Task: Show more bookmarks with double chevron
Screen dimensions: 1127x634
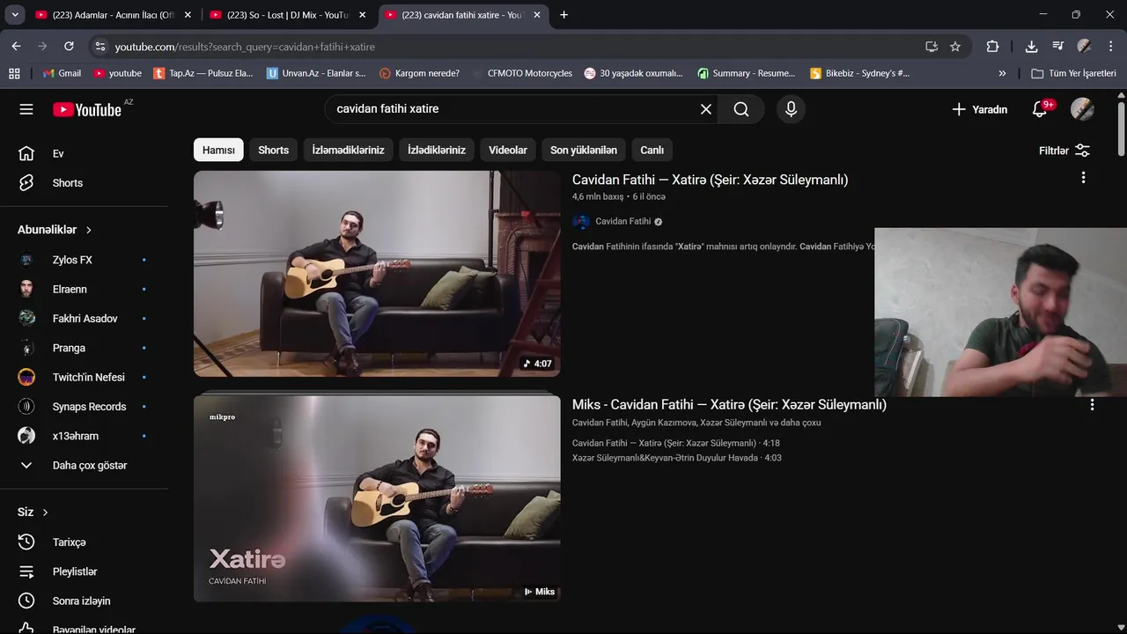Action: coord(1002,73)
